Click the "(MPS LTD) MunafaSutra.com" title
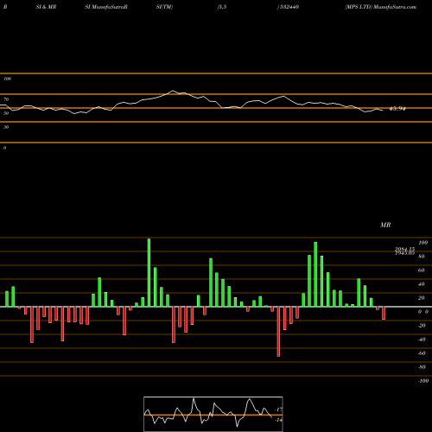 [x=380, y=7]
